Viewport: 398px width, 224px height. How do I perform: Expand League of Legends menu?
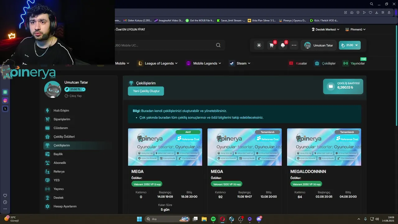pos(157,63)
